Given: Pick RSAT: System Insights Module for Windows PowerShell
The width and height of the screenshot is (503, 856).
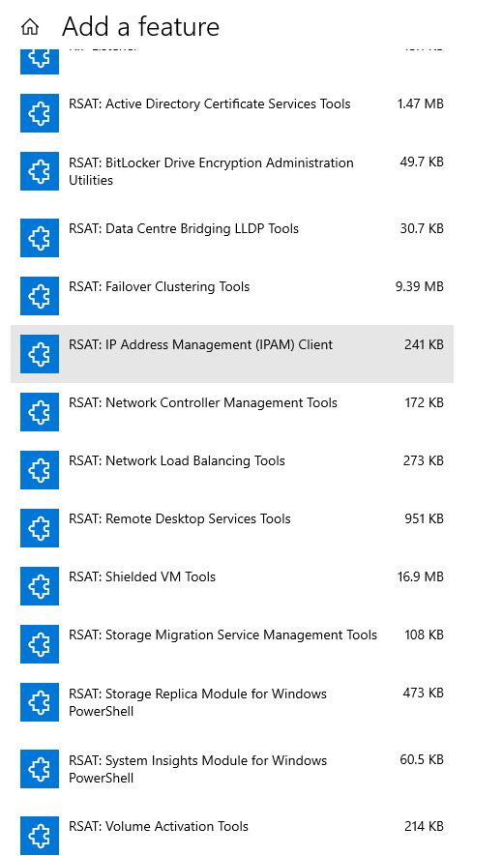Looking at the screenshot, I should pos(232,773).
